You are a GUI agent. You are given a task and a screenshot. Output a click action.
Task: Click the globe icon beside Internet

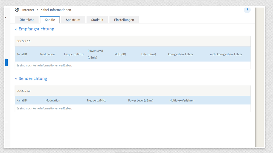17,10
